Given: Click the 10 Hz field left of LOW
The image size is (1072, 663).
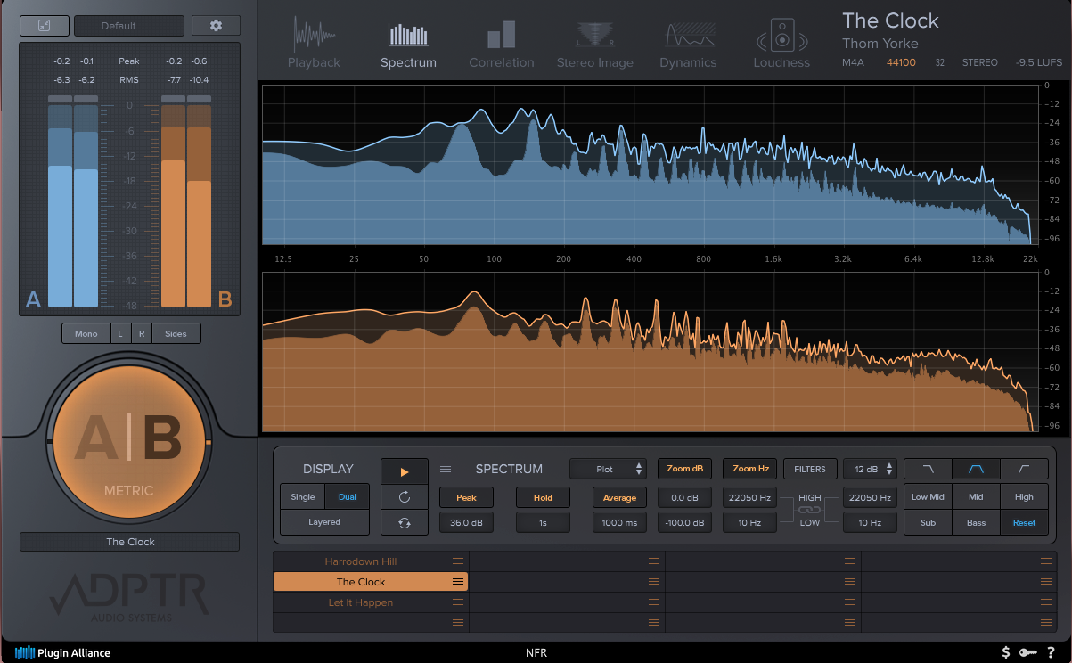Looking at the screenshot, I should click(x=750, y=523).
